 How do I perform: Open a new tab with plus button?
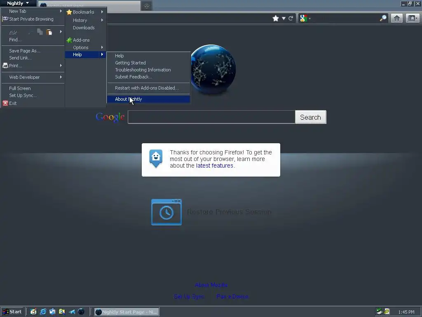[x=147, y=6]
